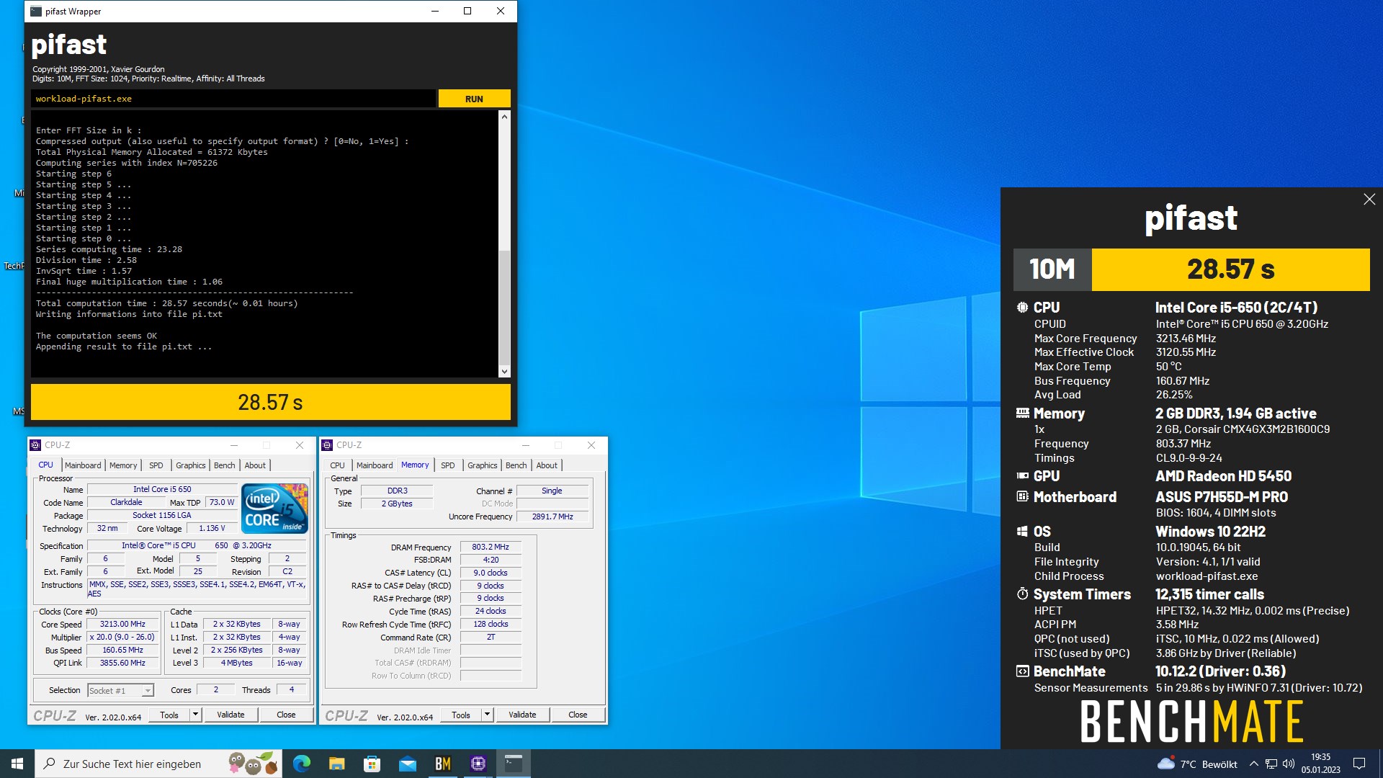Open notification center icon

pyautogui.click(x=1359, y=764)
